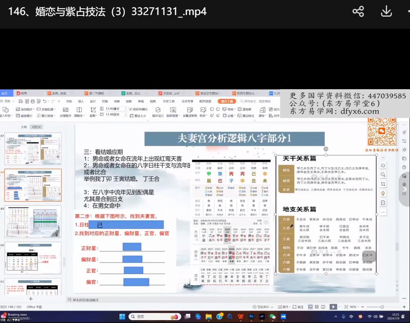Click the 批注 comments button
Image resolution: width=410 pixels, height=323 pixels.
click(x=298, y=307)
